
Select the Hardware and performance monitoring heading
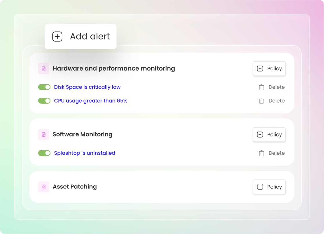click(114, 69)
